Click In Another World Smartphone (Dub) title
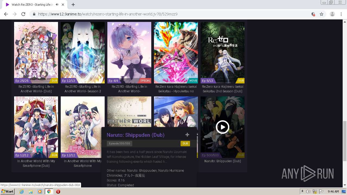The height and width of the screenshot is (195, 347). pos(36,163)
